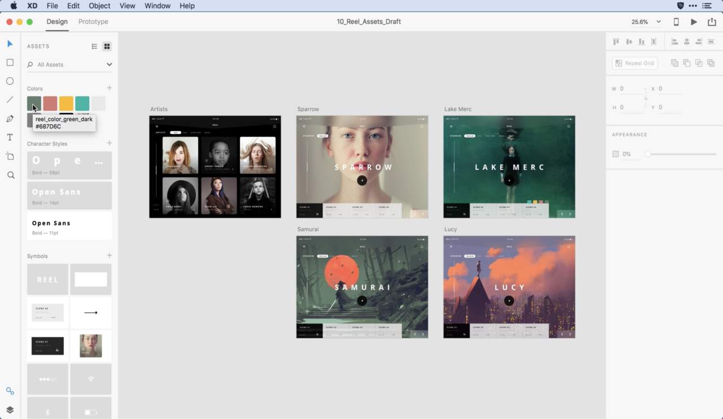Image resolution: width=723 pixels, height=419 pixels.
Task: Switch assets to list view
Action: [x=94, y=46]
